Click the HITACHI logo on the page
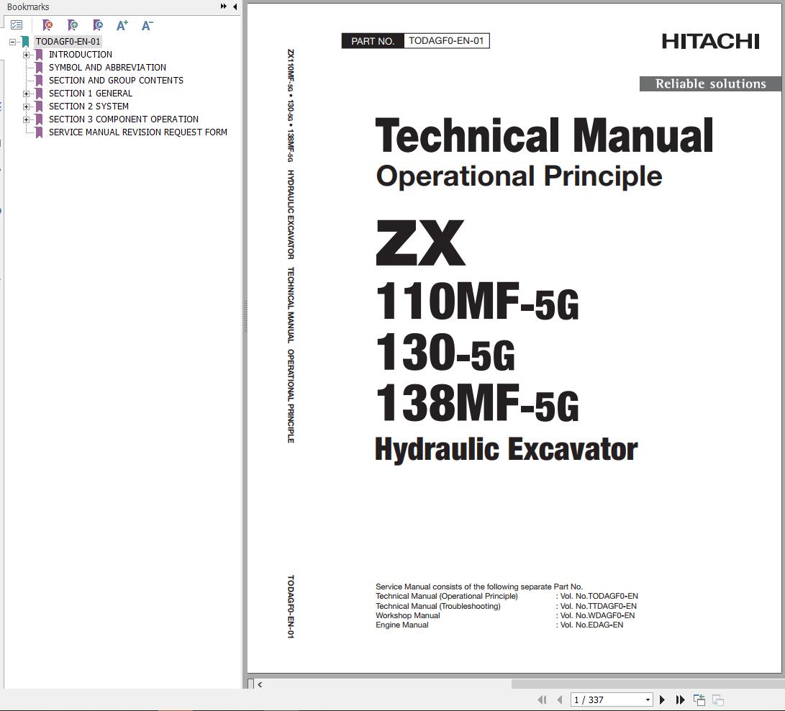The width and height of the screenshot is (785, 711). coord(710,42)
